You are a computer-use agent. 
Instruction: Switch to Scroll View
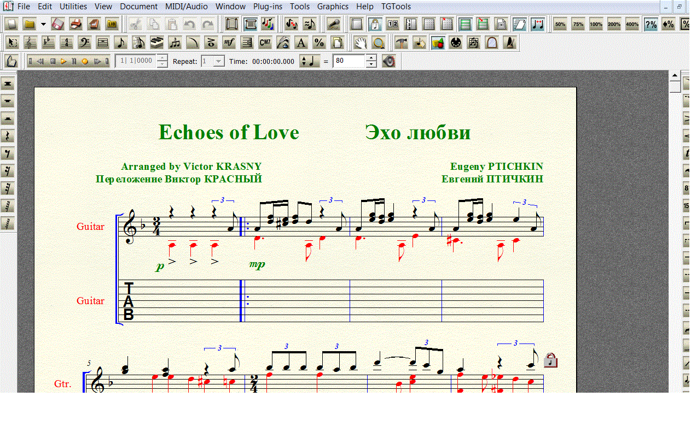232,24
